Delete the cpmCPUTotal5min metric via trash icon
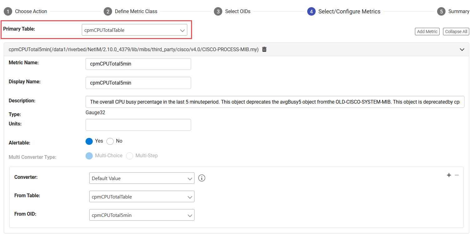The image size is (473, 235). [x=264, y=49]
